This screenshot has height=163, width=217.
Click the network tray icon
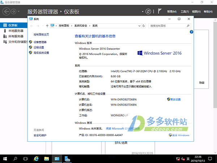click(x=178, y=159)
